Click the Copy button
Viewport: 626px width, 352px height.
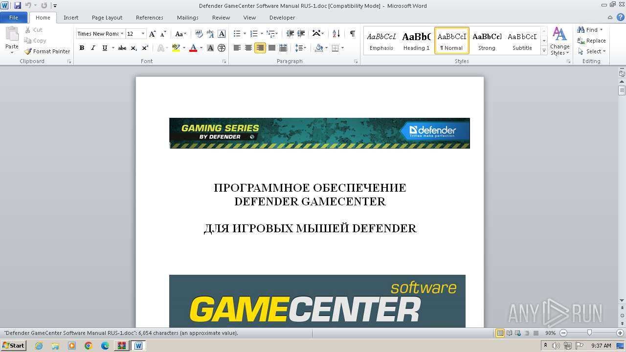coord(35,41)
